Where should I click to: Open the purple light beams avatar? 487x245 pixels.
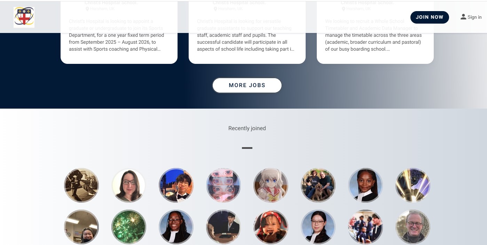[413, 185]
